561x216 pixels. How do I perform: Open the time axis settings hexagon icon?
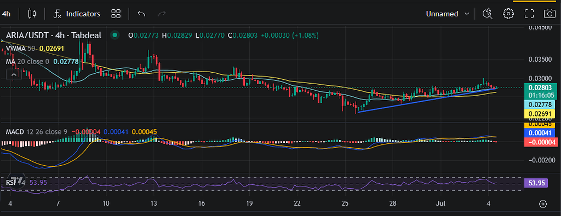click(543, 204)
